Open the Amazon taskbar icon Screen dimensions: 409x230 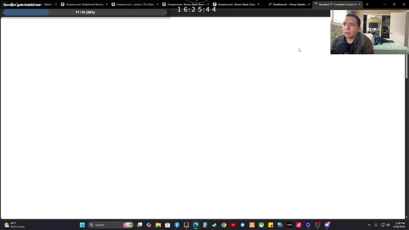tap(186, 225)
